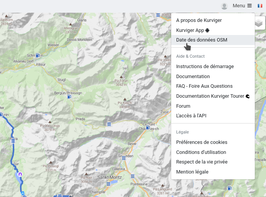This screenshot has width=266, height=197.
Task: Click the 'Wiesen' map label
Action: (53, 45)
